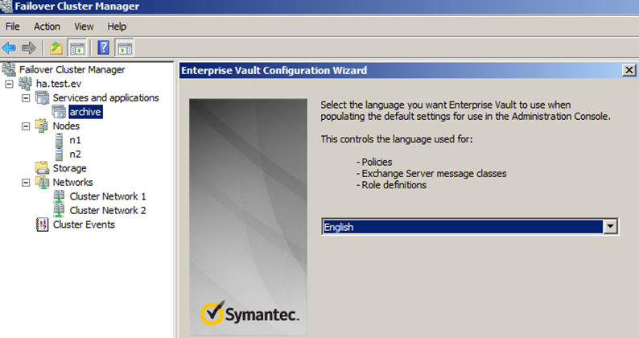
Task: Toggle the Show/Hide Console Tree icon
Action: coord(77,48)
